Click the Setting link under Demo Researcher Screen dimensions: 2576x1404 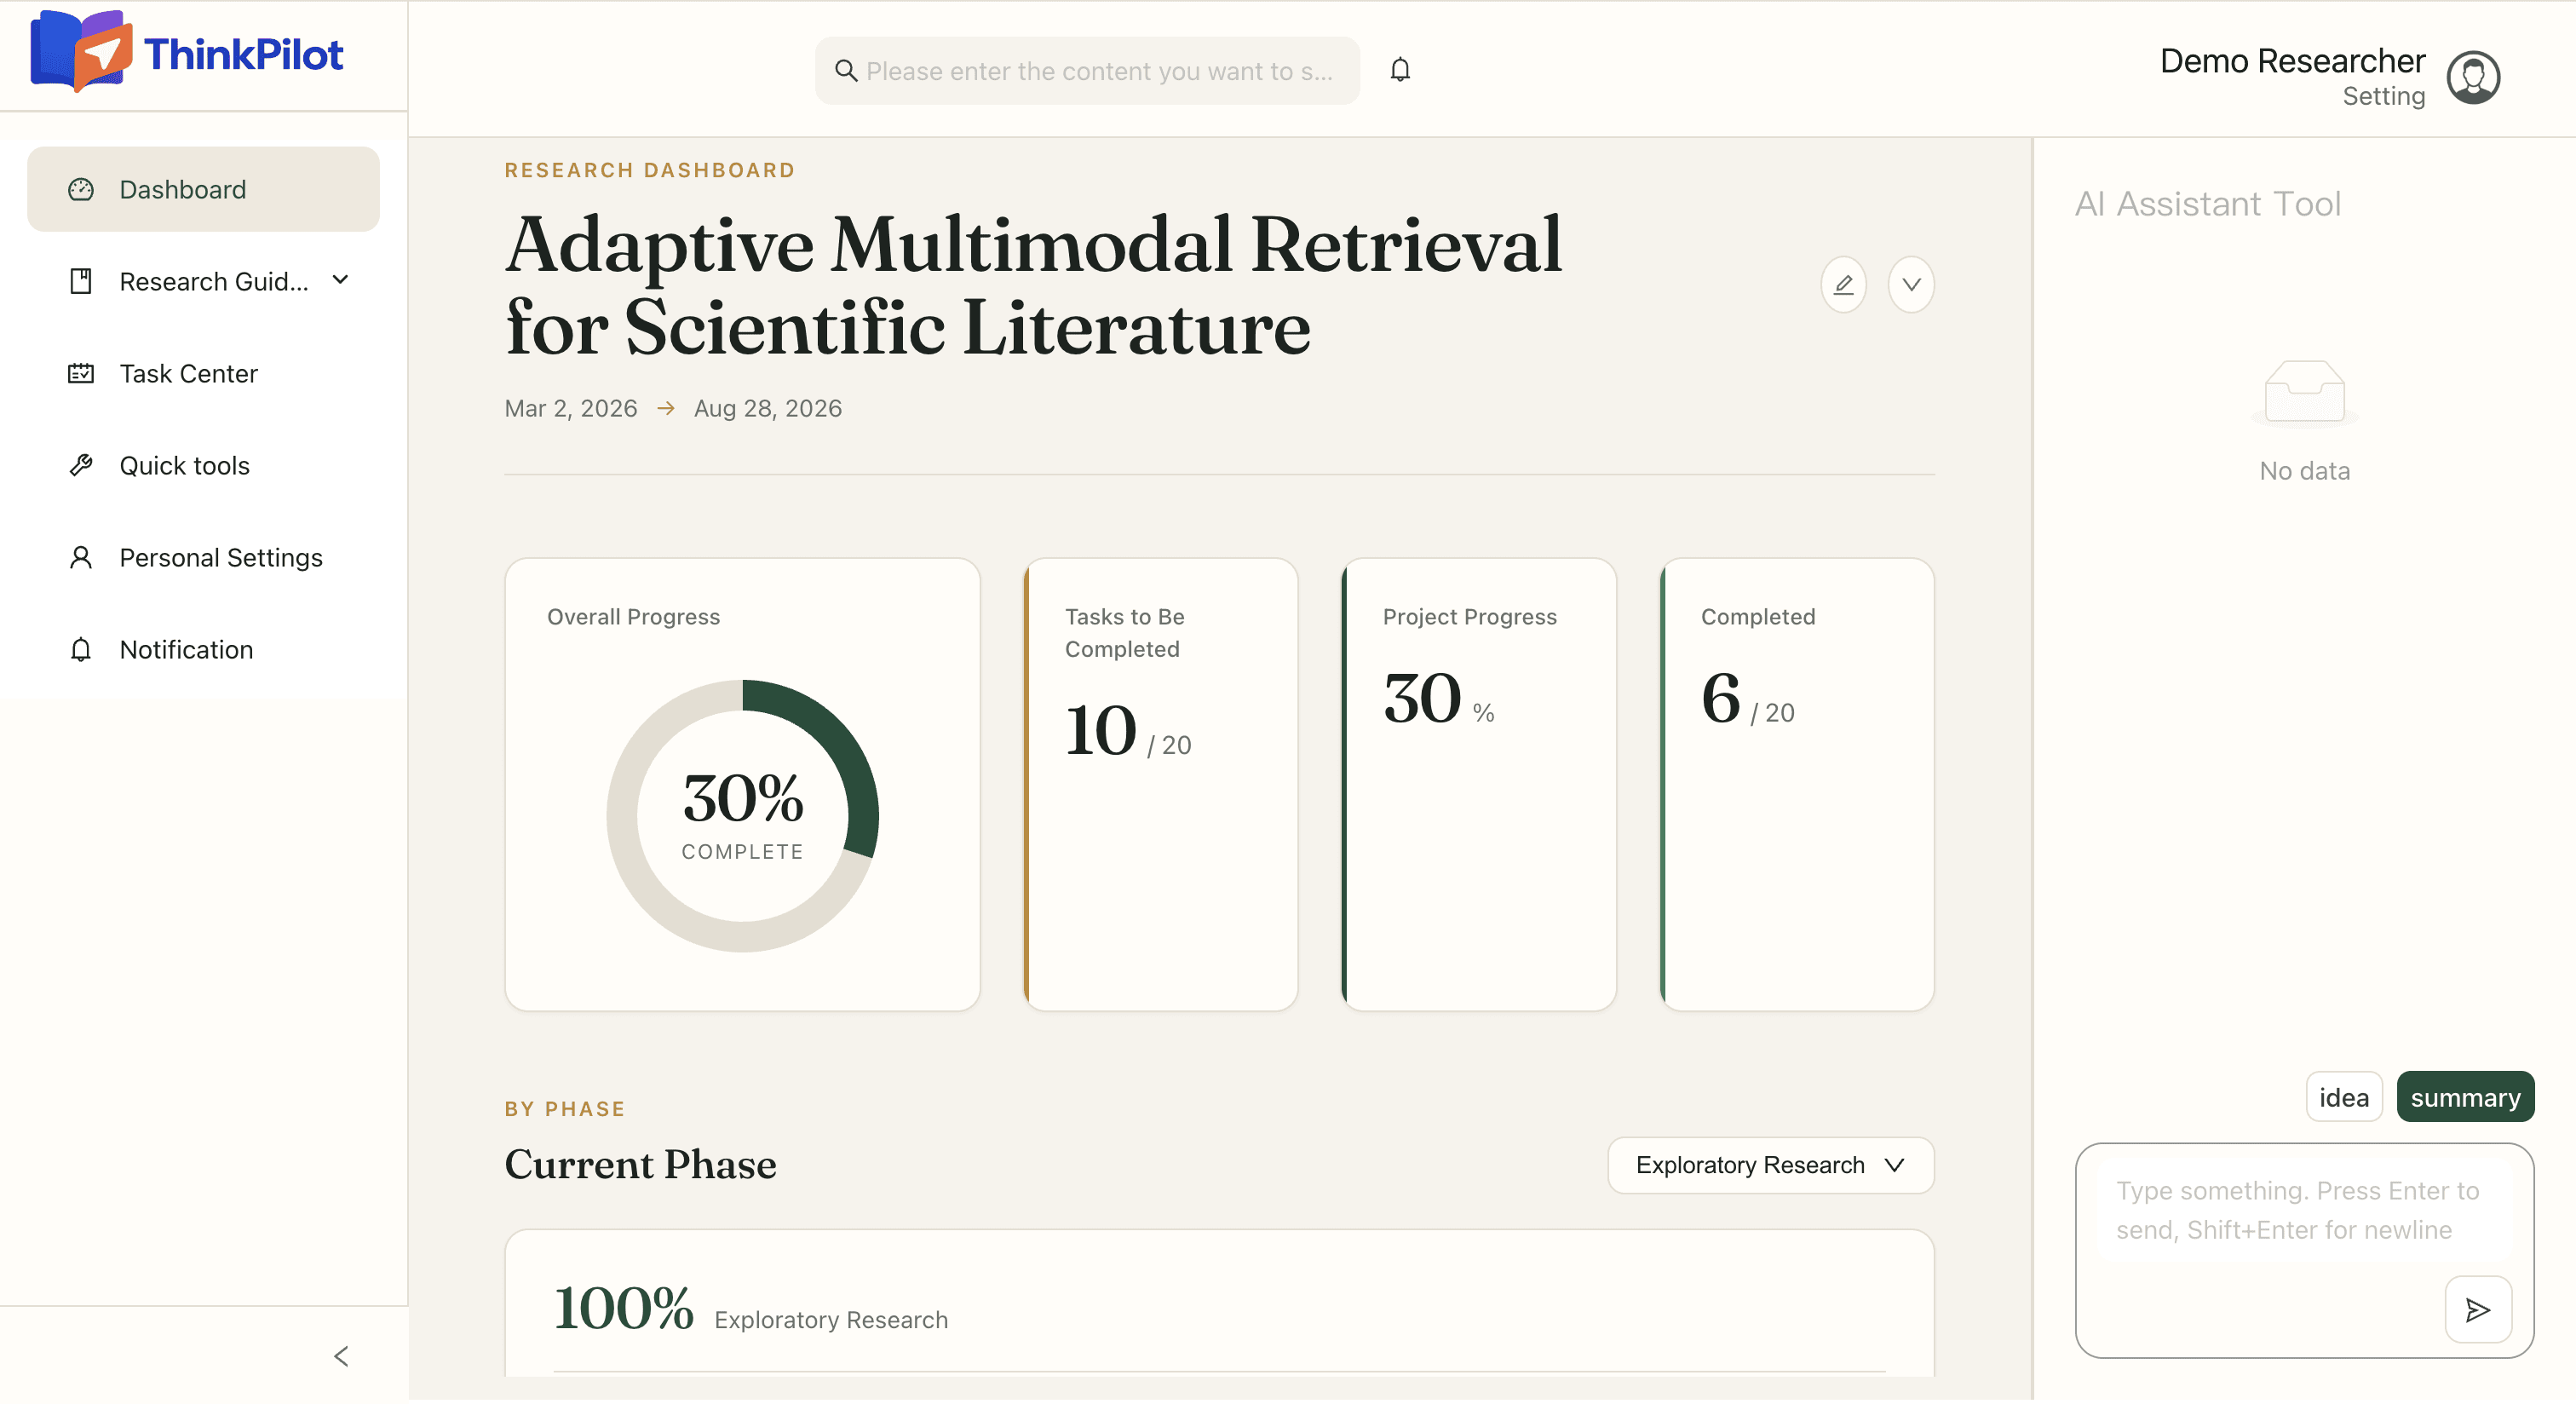2383,97
